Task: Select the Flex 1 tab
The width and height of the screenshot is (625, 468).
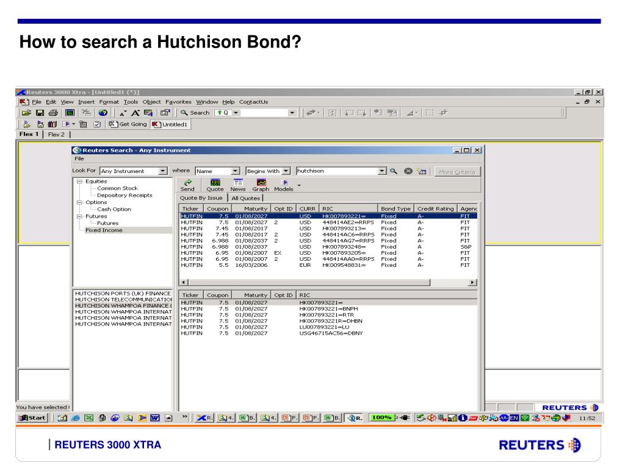Action: 29,134
